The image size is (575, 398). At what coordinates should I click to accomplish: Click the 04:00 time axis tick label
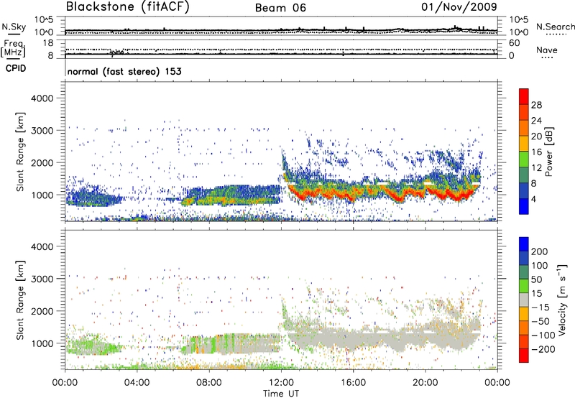(137, 383)
